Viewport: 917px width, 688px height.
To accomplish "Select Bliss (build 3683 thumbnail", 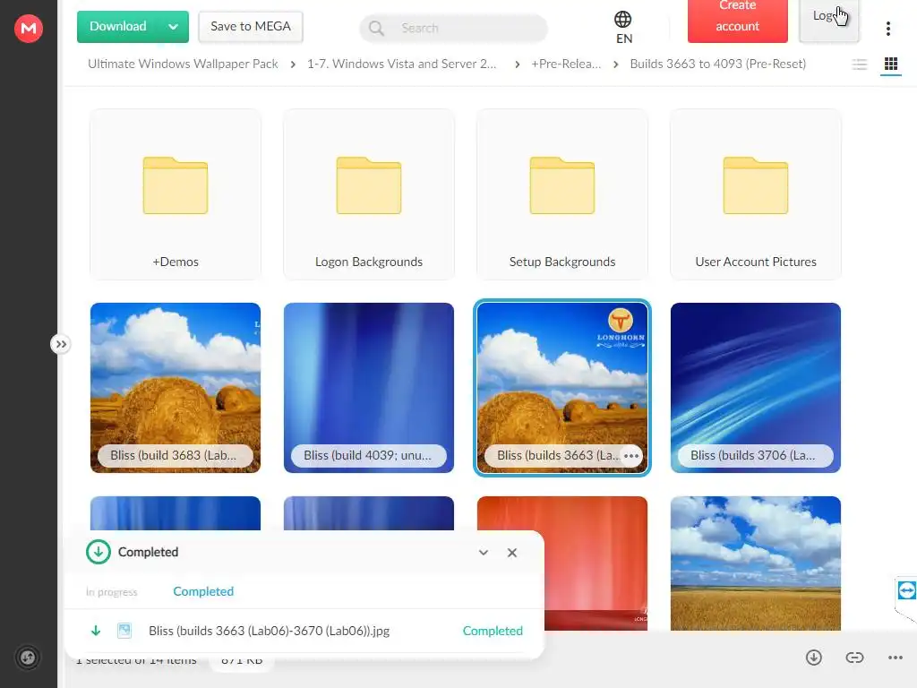I will 176,387.
